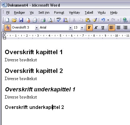This screenshot has width=130, height=125.
Task: Click the style name field Overskrift 3
Action: [23, 28]
